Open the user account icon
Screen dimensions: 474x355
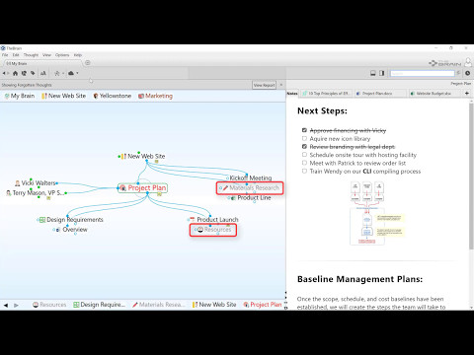(468, 62)
